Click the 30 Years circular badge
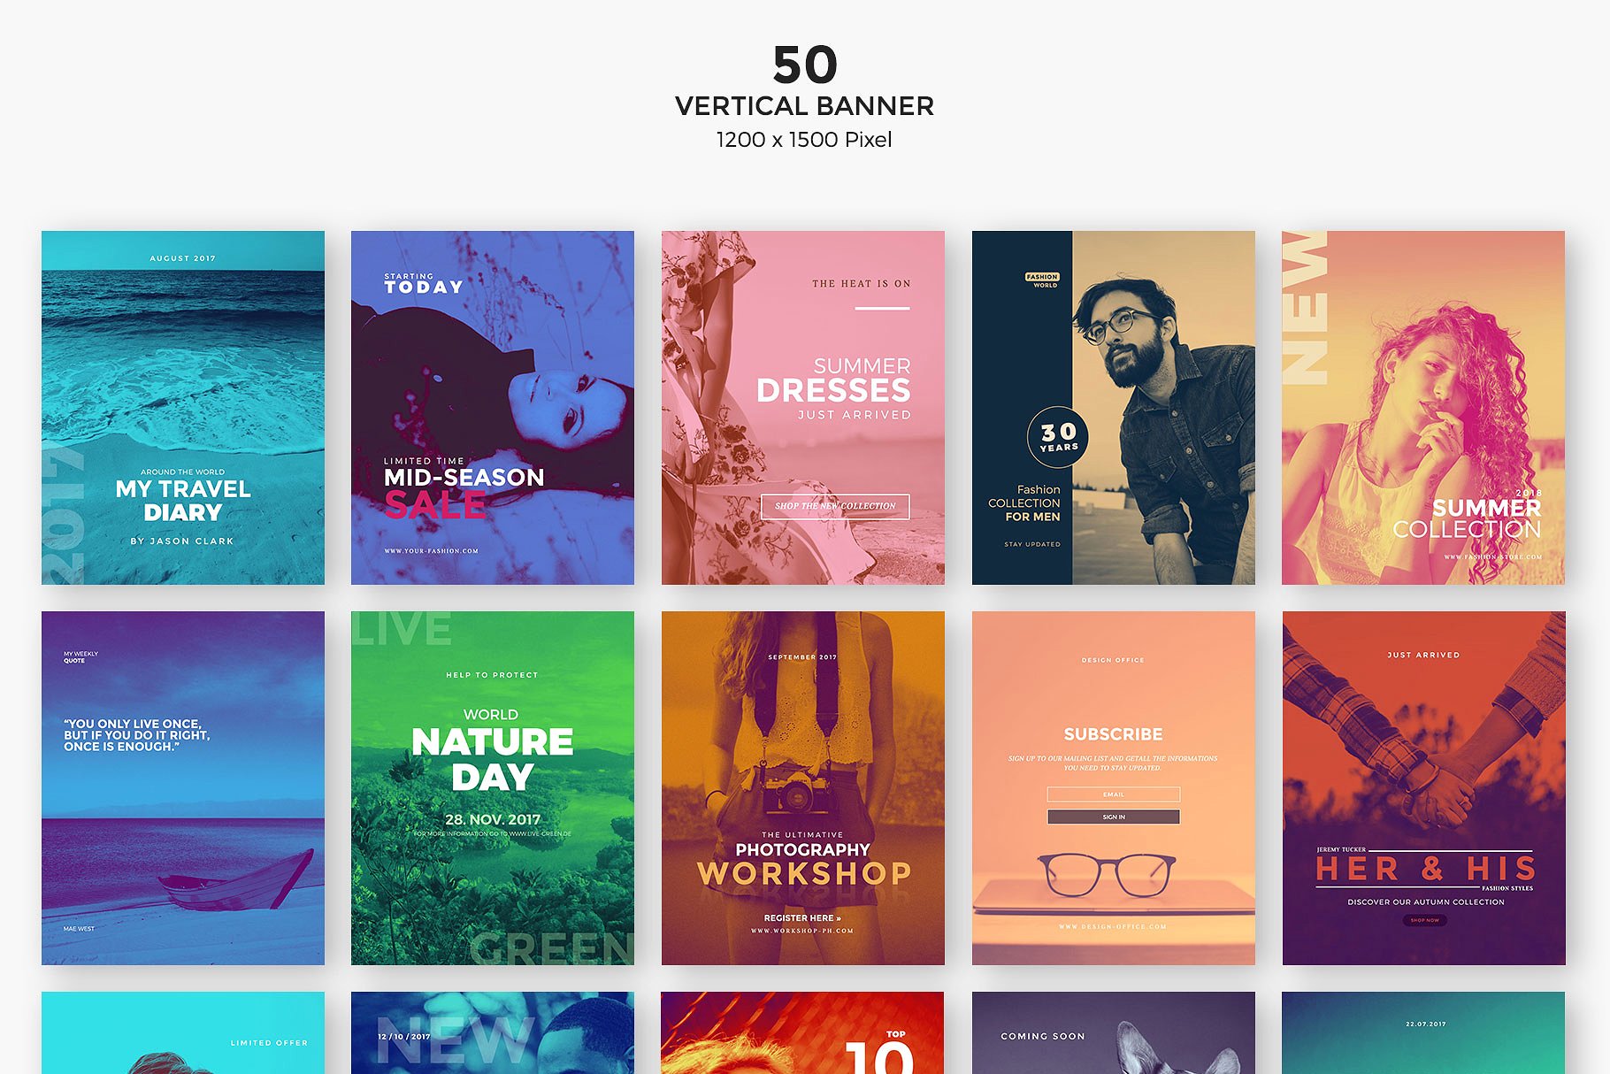 (1058, 437)
